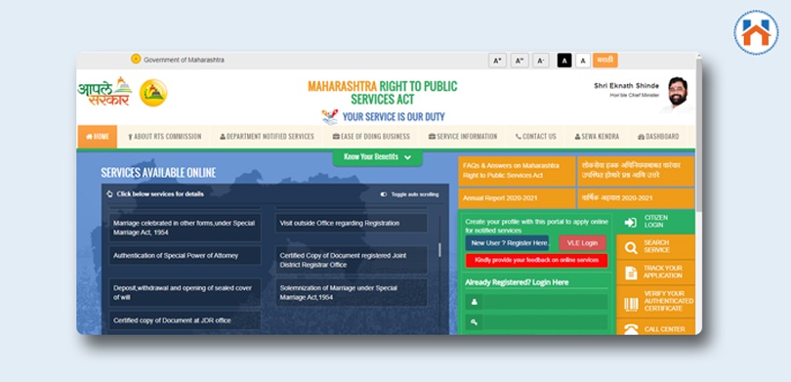The image size is (791, 382).
Task: Expand the Know Your Benefits dropdown
Action: [x=377, y=157]
